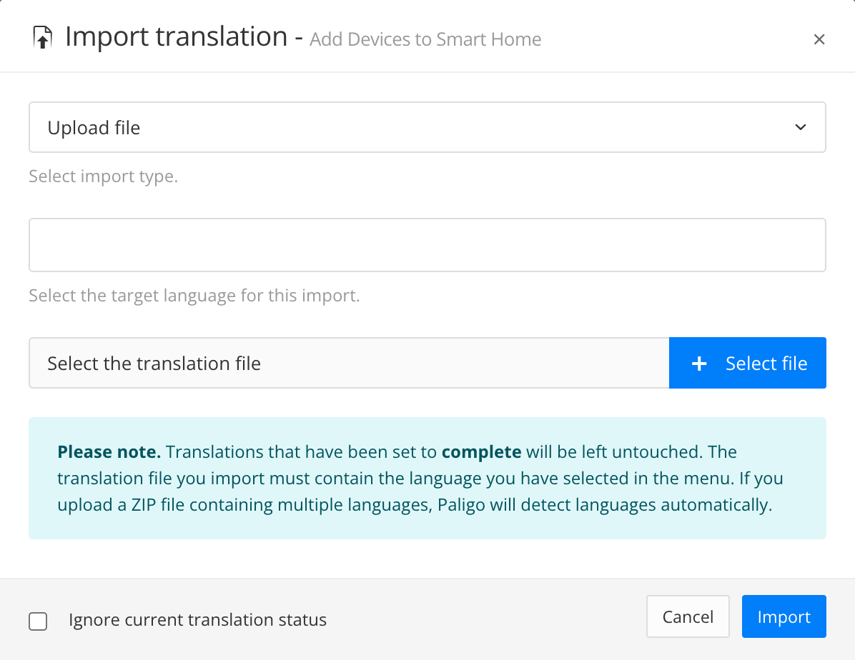Click the Add Devices to Smart Home subtitle

coord(425,39)
